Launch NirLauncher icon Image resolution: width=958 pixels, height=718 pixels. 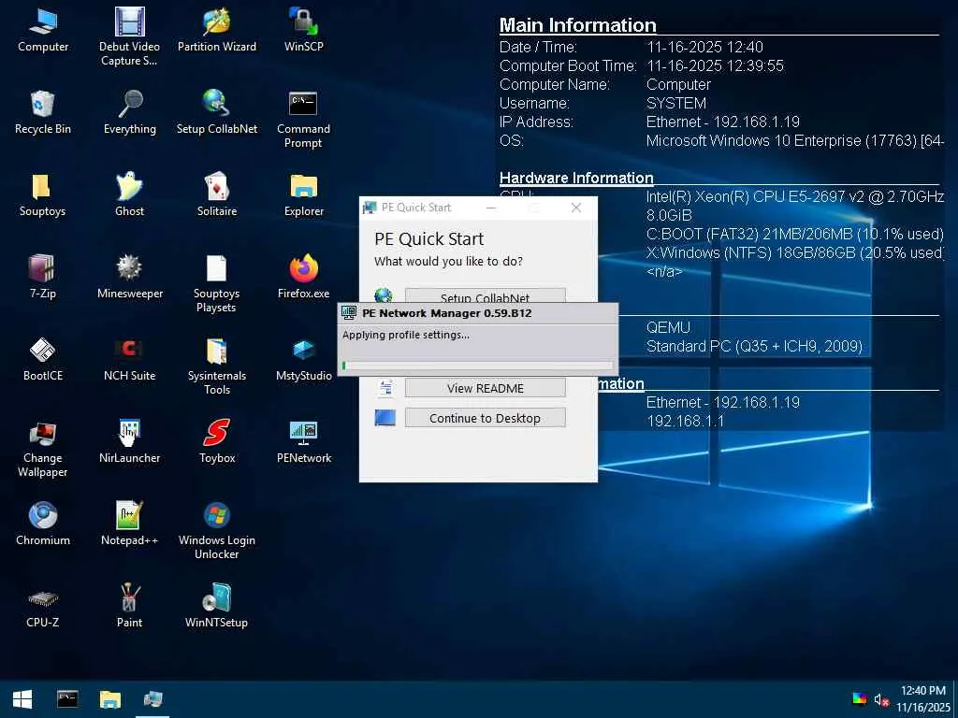129,441
